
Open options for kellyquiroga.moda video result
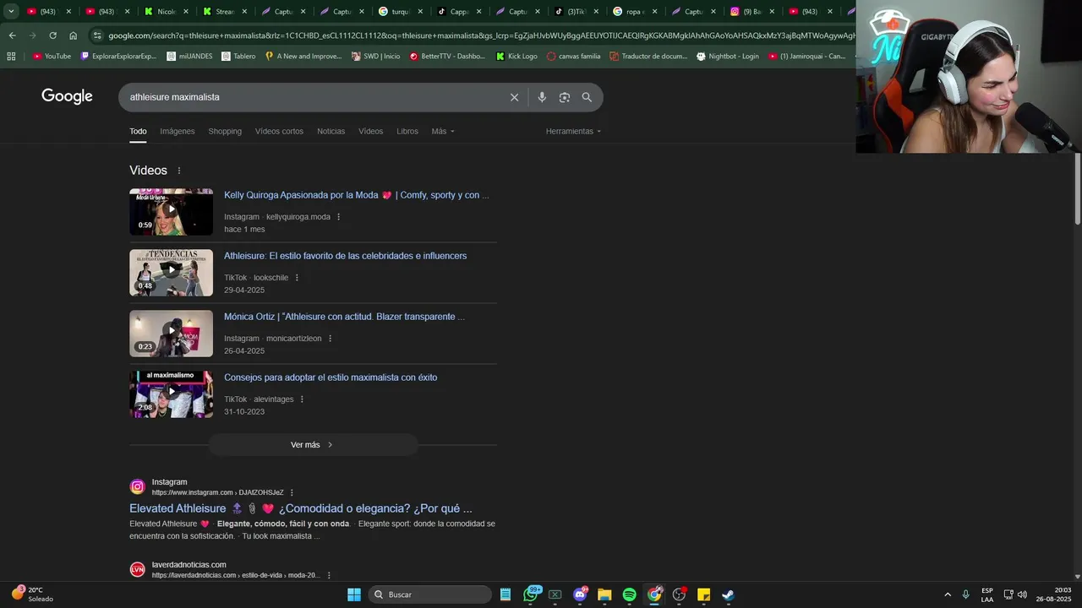point(339,217)
